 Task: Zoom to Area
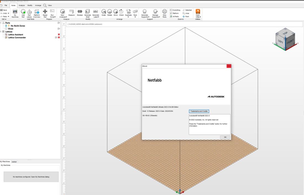(186, 13)
